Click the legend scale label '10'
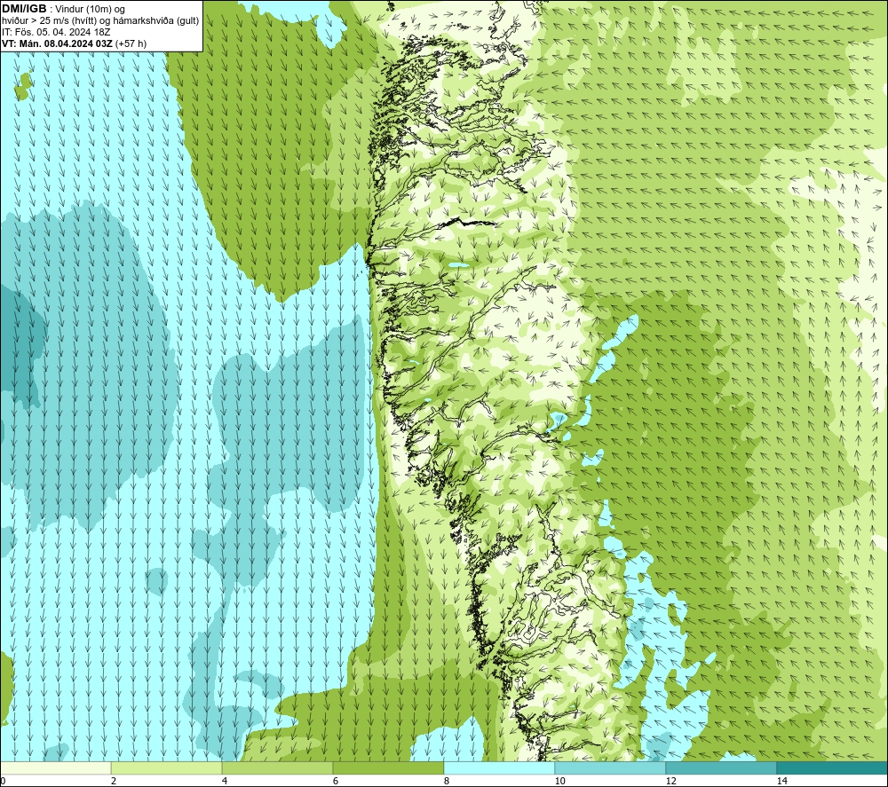Viewport: 888px width, 787px height. pos(560,781)
